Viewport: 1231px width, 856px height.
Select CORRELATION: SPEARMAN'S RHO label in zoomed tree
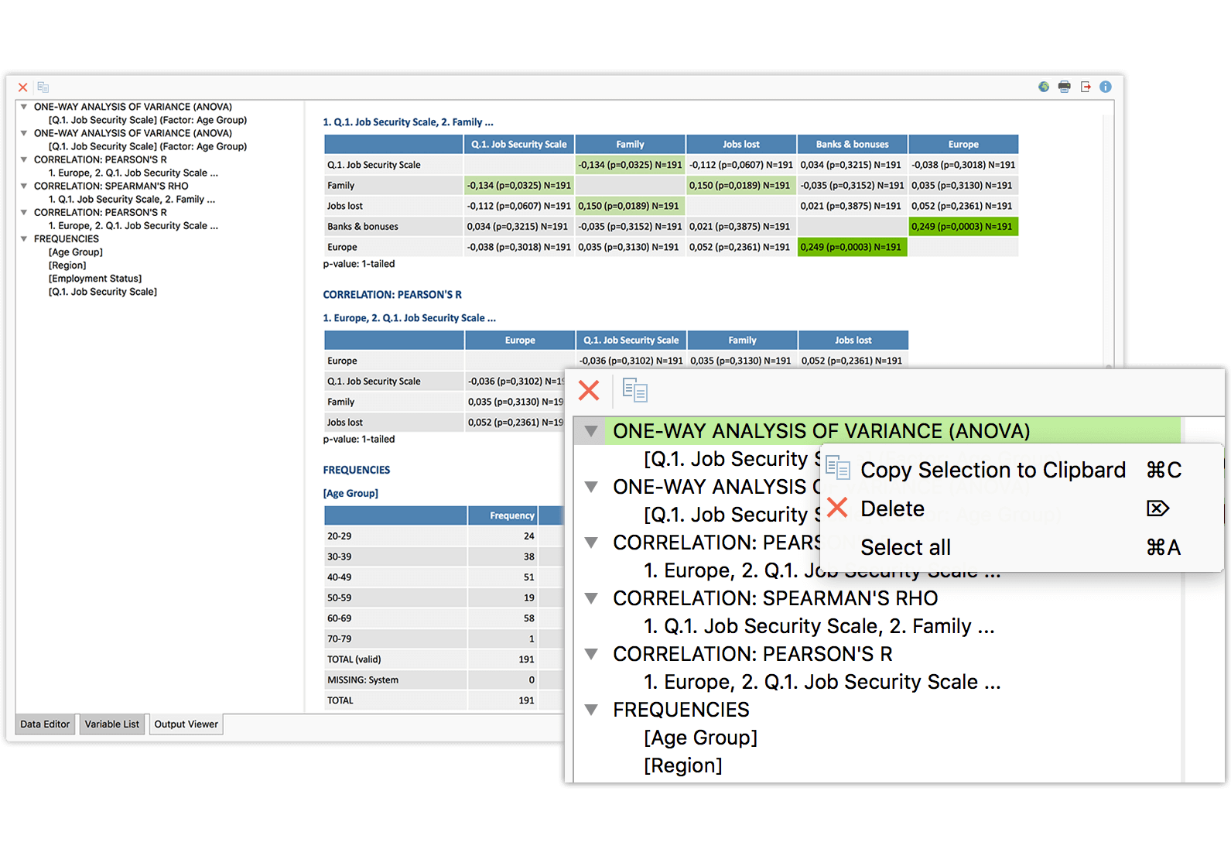[x=775, y=598]
